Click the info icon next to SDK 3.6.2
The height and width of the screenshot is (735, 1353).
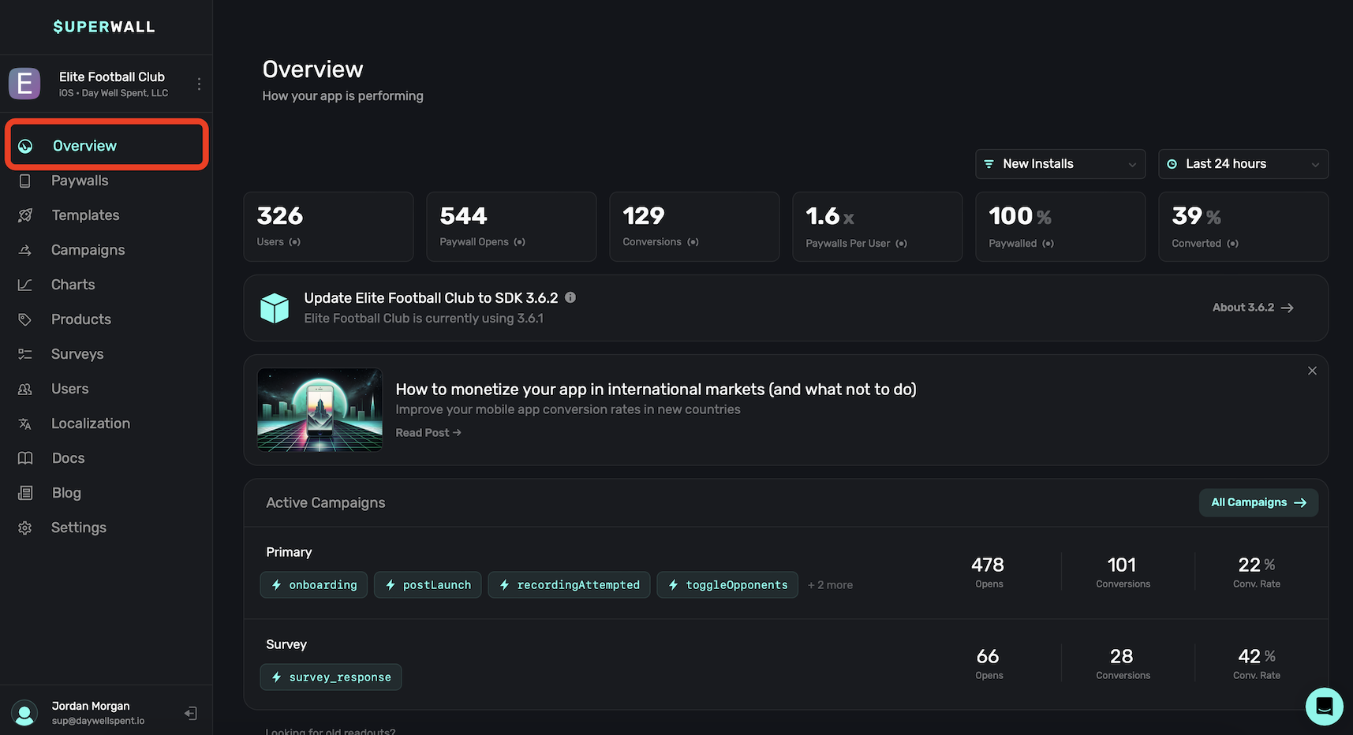pos(570,297)
